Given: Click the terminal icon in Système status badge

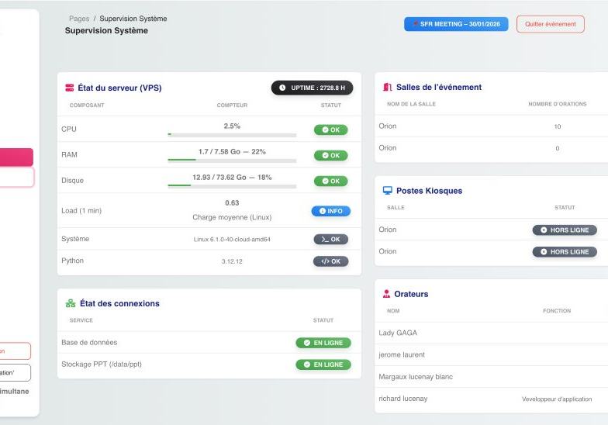Looking at the screenshot, I should click(x=324, y=240).
